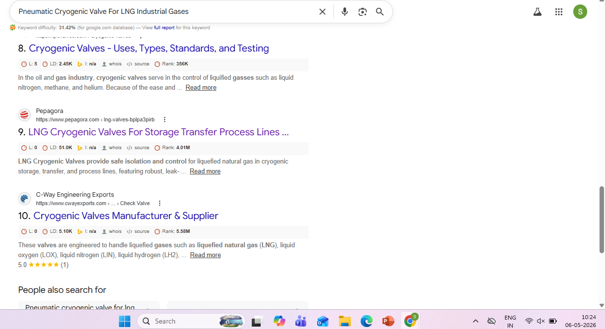
Task: Open Microsoft Edge from taskbar
Action: 366,321
